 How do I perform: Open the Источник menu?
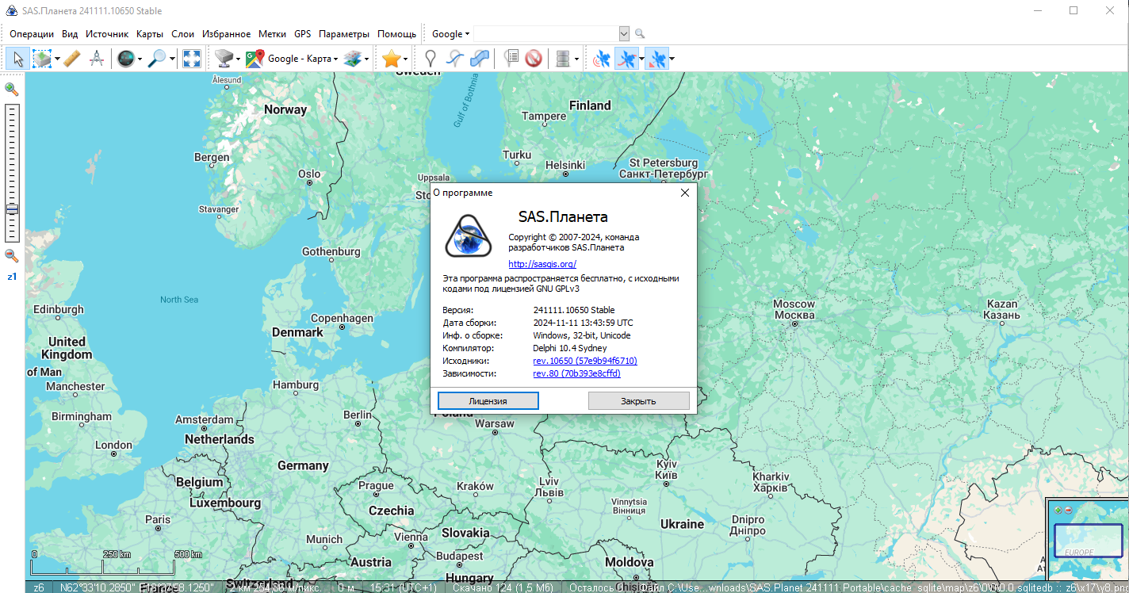(x=107, y=34)
